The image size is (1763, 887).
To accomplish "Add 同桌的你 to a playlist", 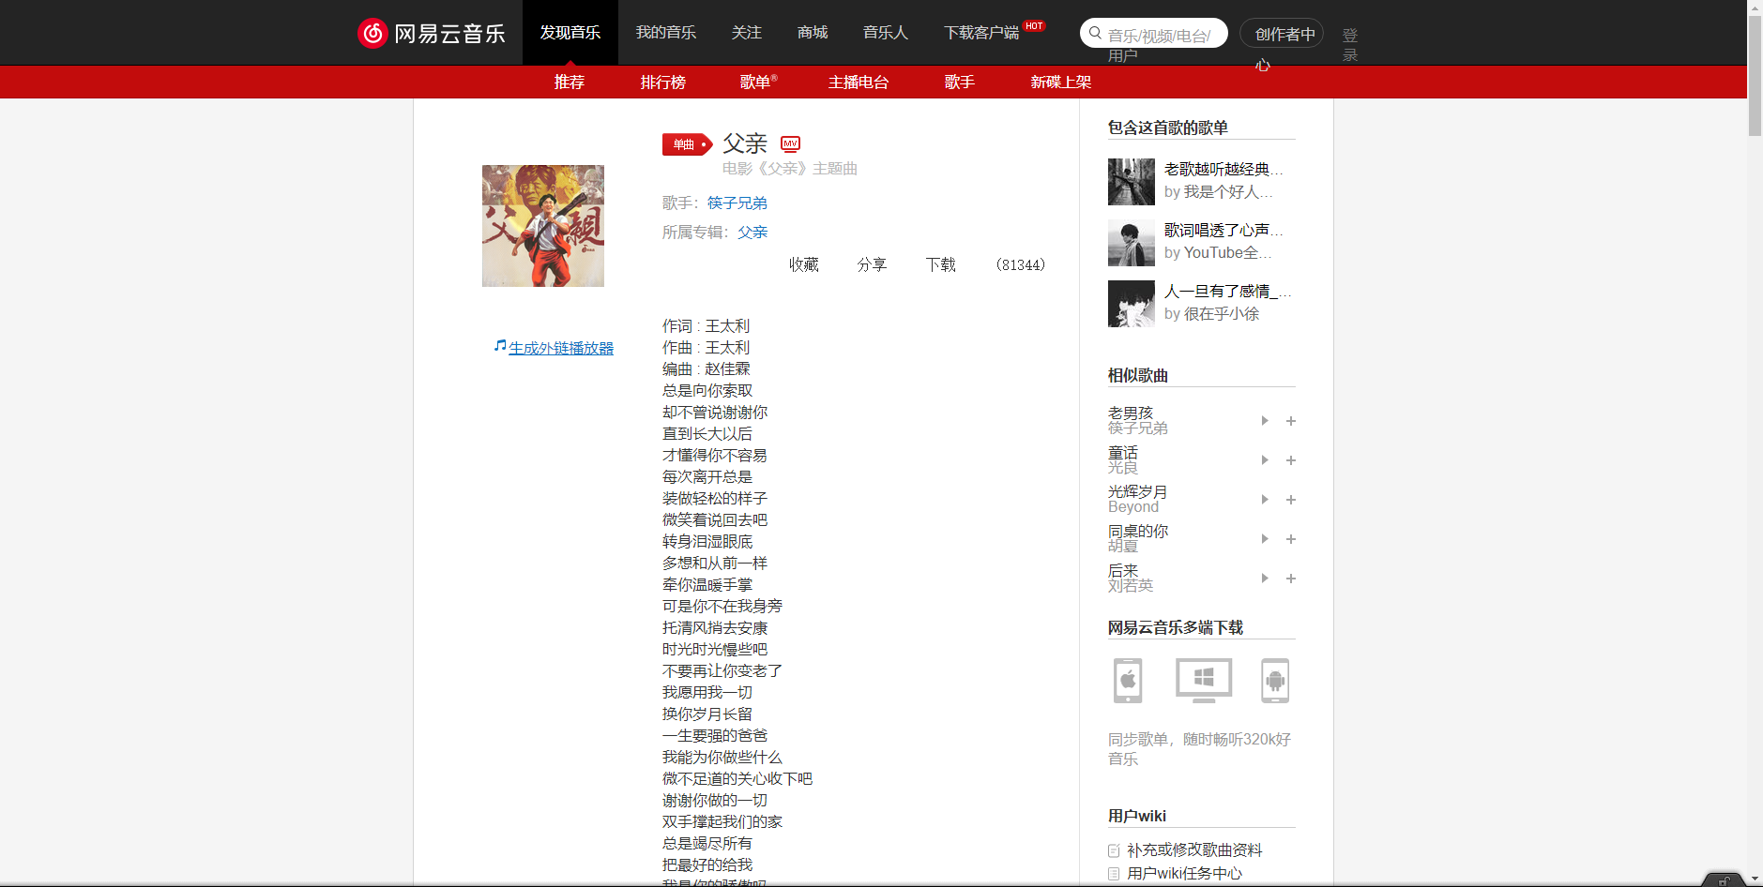I will pyautogui.click(x=1291, y=539).
